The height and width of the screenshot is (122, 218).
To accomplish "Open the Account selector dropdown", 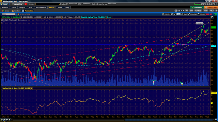I will pyautogui.click(x=48, y=4).
